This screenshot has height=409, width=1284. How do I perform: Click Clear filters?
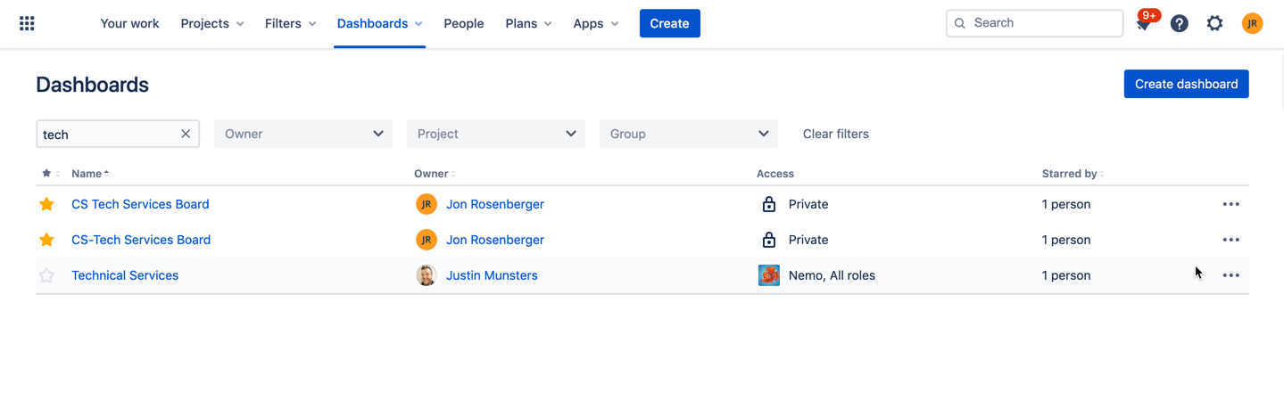click(x=836, y=134)
